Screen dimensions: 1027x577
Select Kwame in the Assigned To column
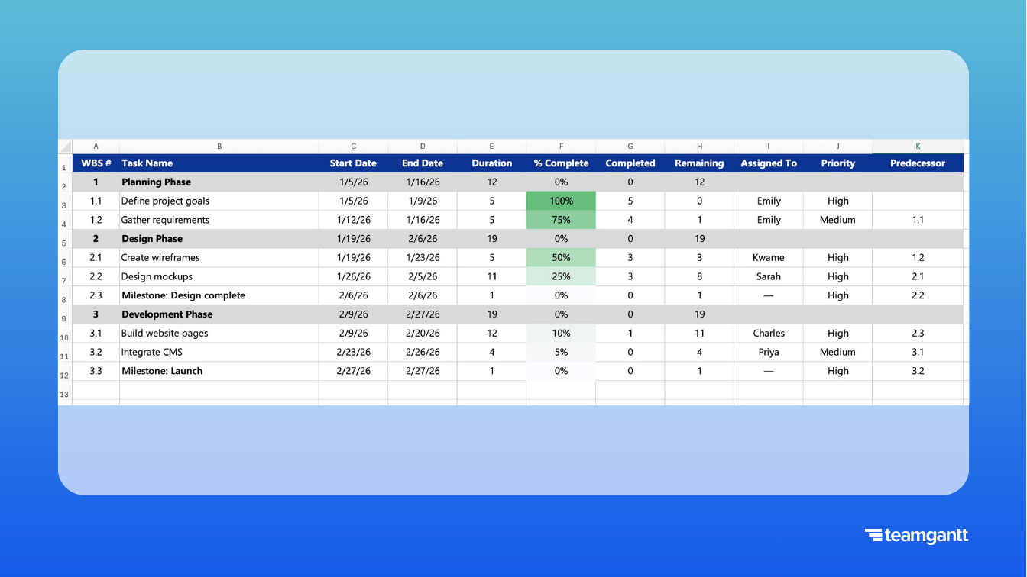[768, 257]
